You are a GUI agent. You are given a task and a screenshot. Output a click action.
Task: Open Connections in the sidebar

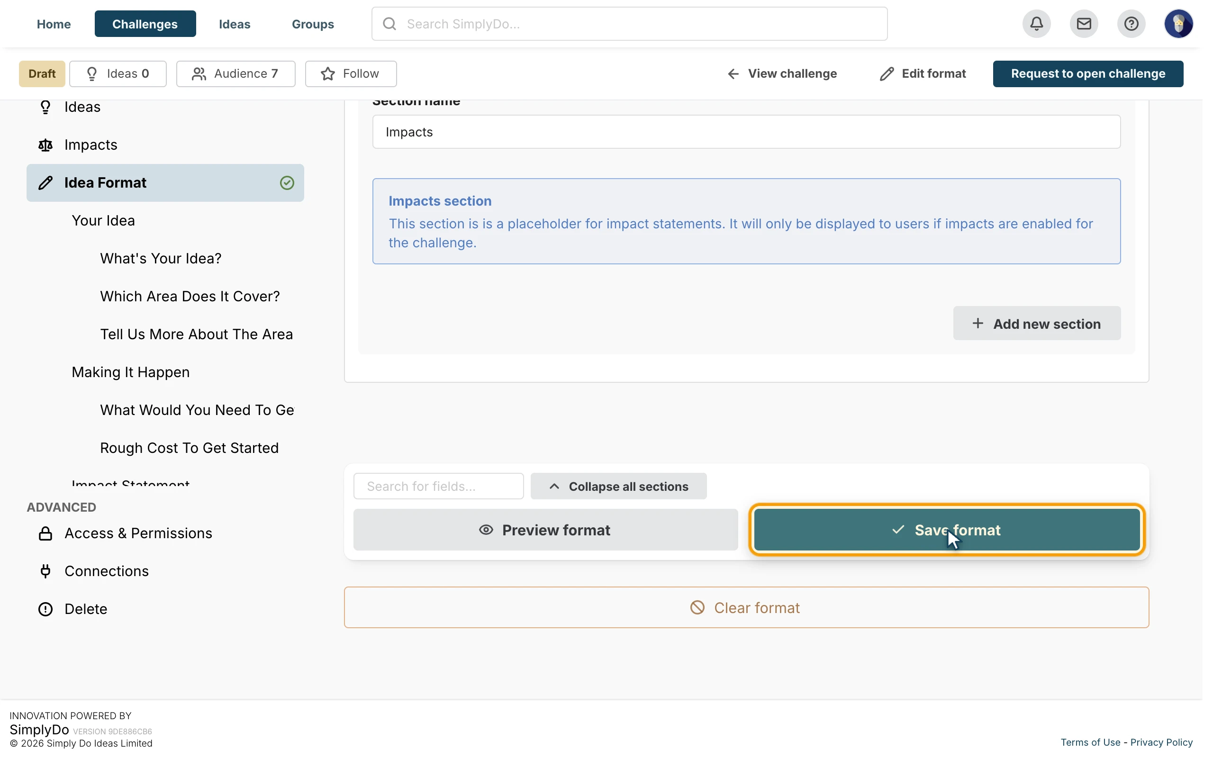pyautogui.click(x=165, y=571)
